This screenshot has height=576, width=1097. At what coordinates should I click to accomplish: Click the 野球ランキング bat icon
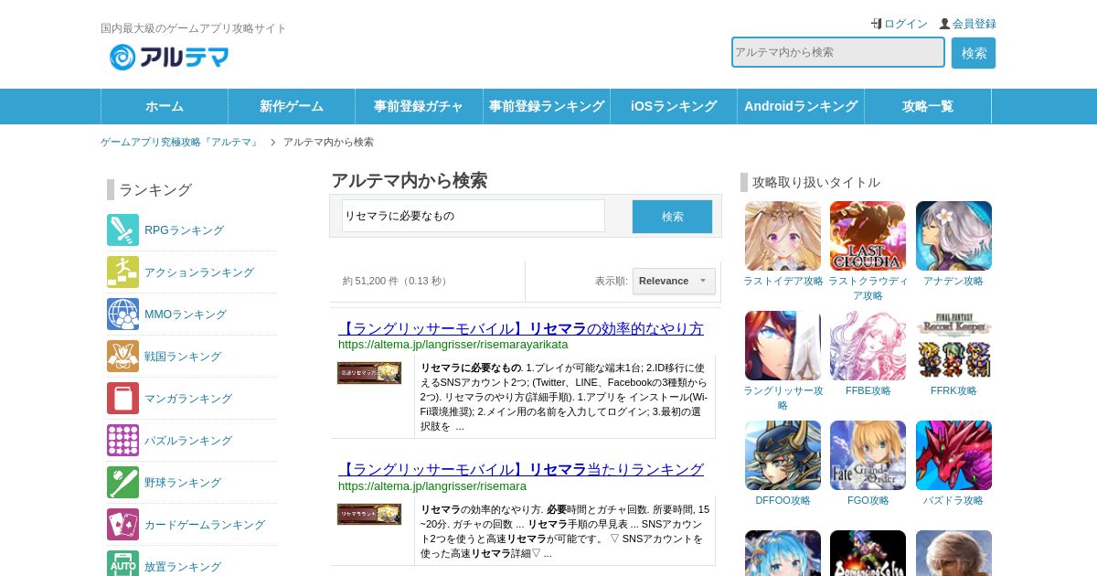pos(122,483)
